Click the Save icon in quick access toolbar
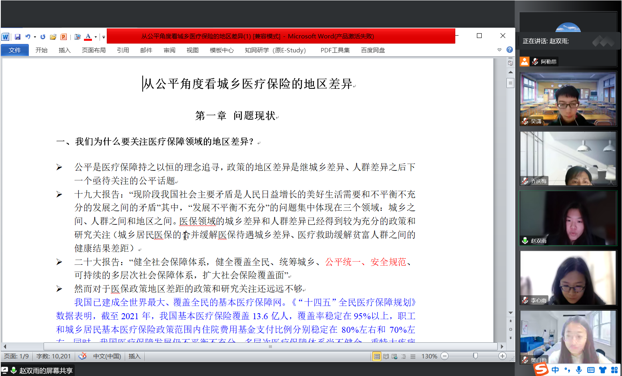The width and height of the screenshot is (622, 376). coord(18,37)
